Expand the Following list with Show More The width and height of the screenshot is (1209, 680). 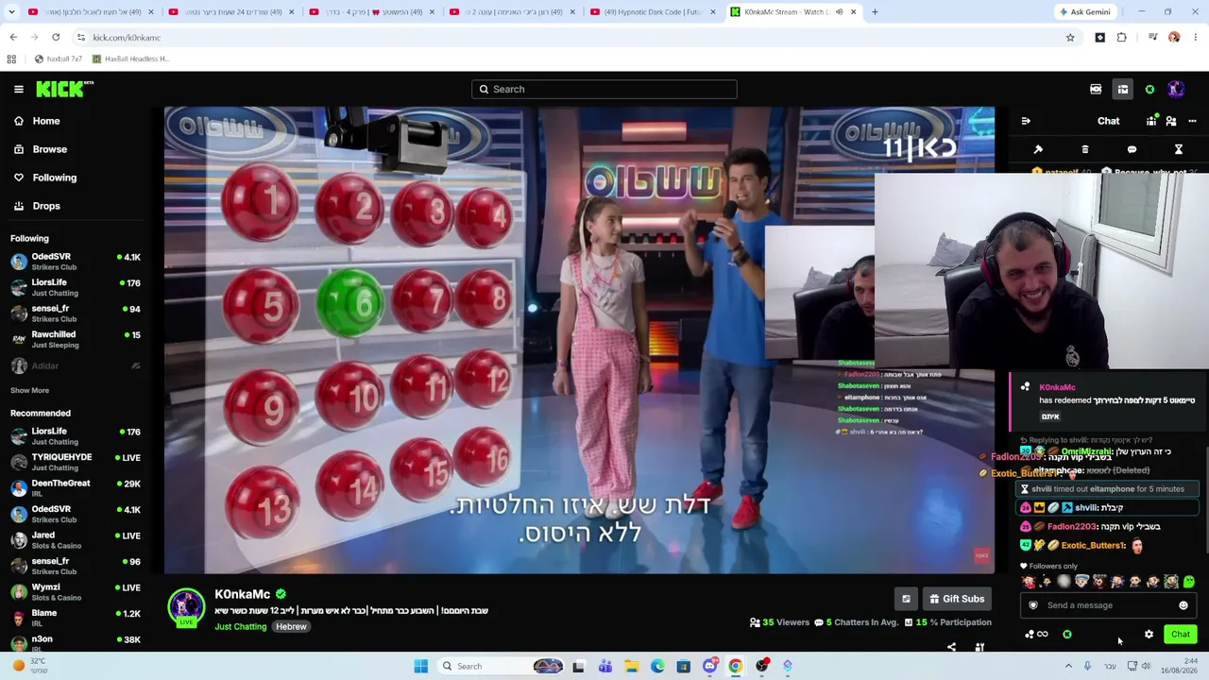[x=30, y=390]
